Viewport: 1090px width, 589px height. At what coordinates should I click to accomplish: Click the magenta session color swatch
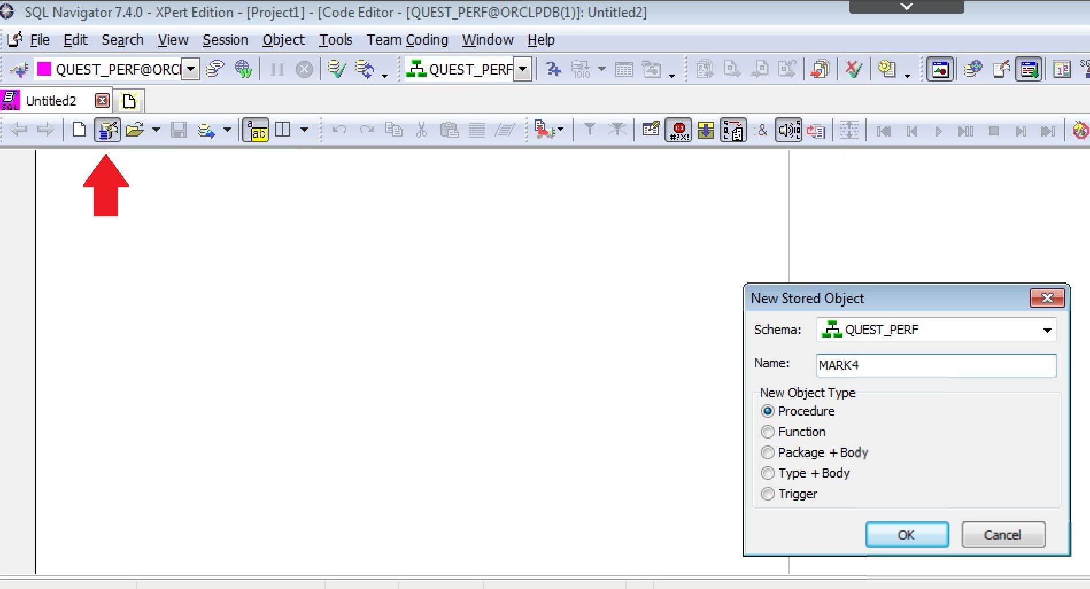tap(44, 69)
